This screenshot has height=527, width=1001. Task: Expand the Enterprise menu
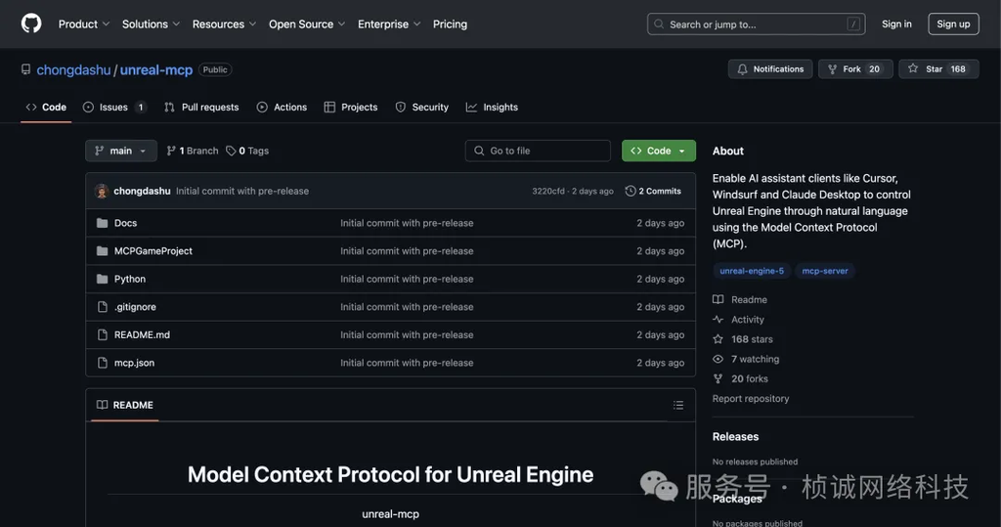(x=389, y=24)
